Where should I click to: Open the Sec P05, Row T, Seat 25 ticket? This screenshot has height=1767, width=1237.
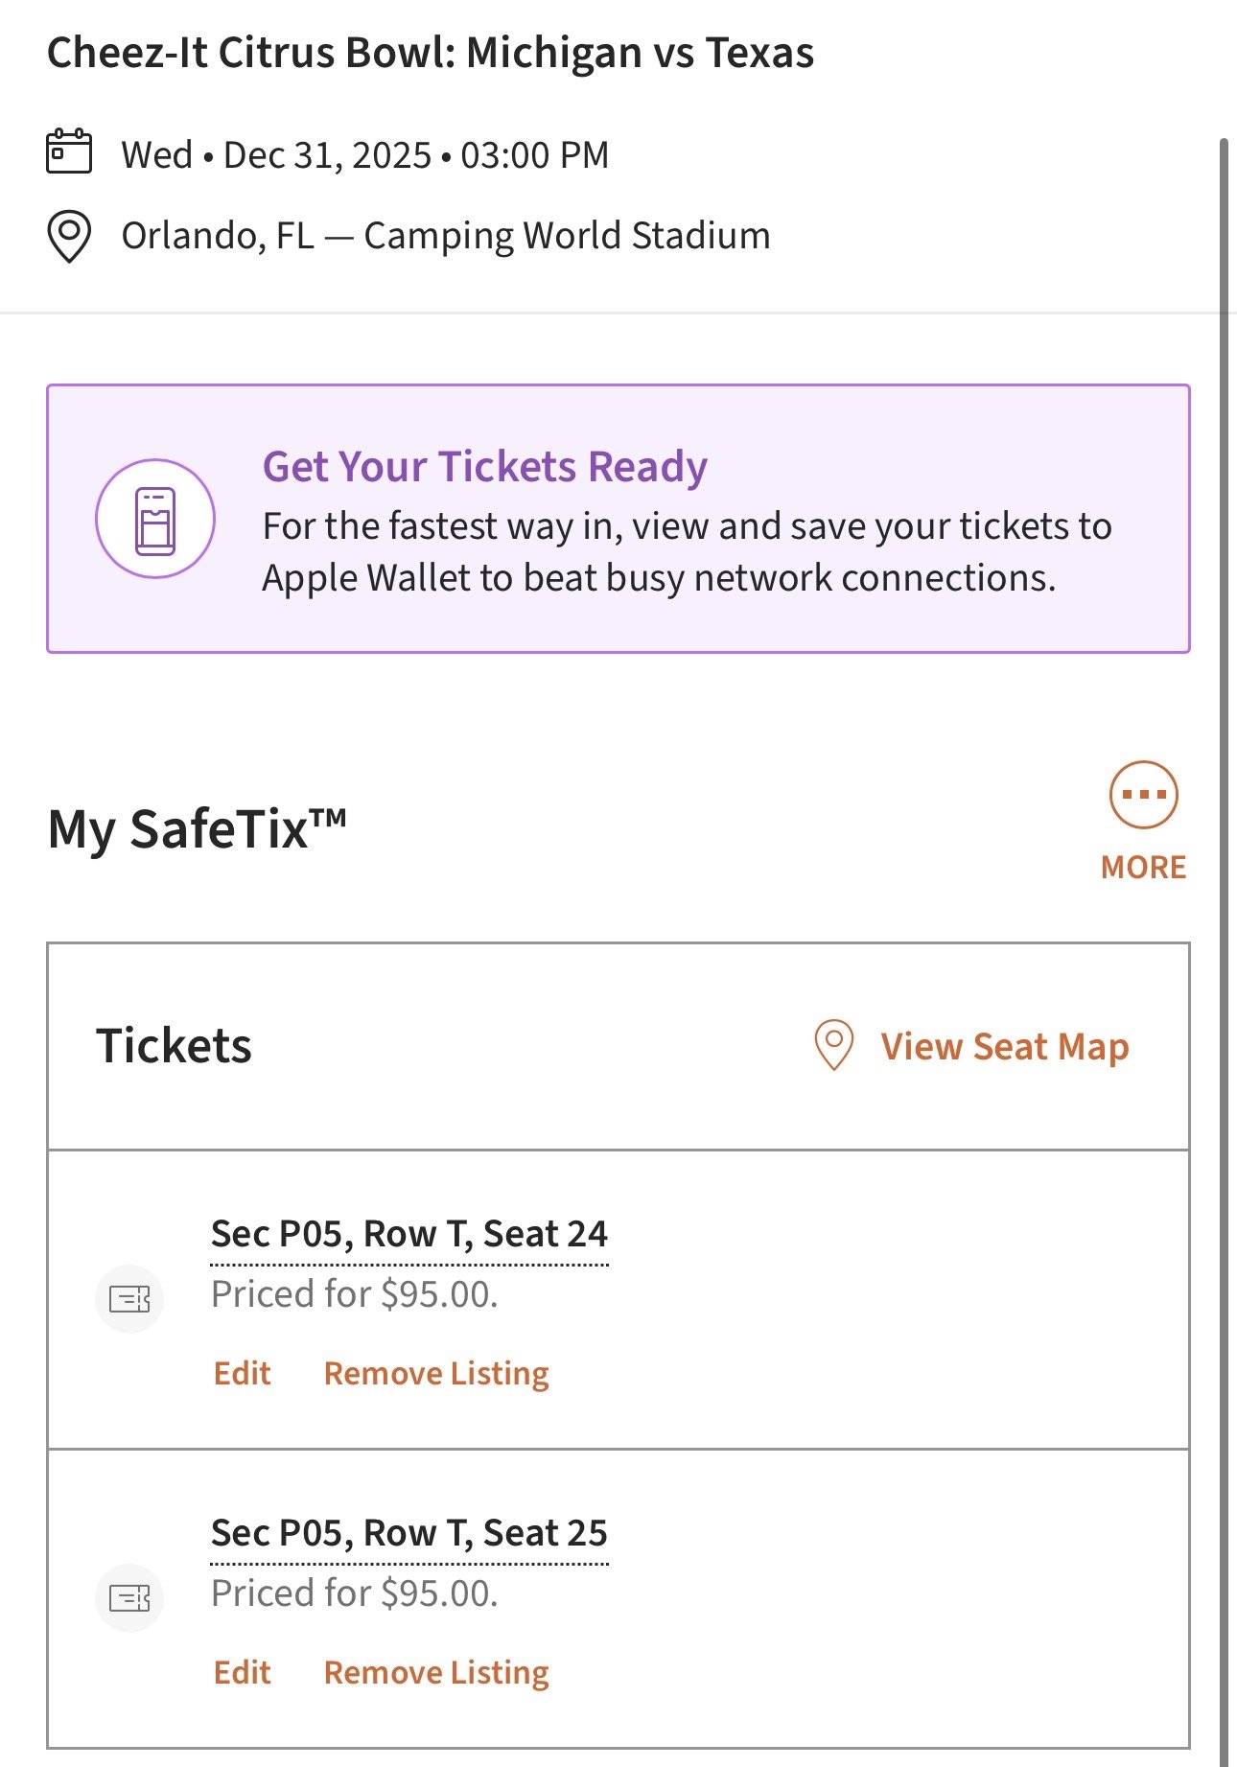pos(409,1533)
